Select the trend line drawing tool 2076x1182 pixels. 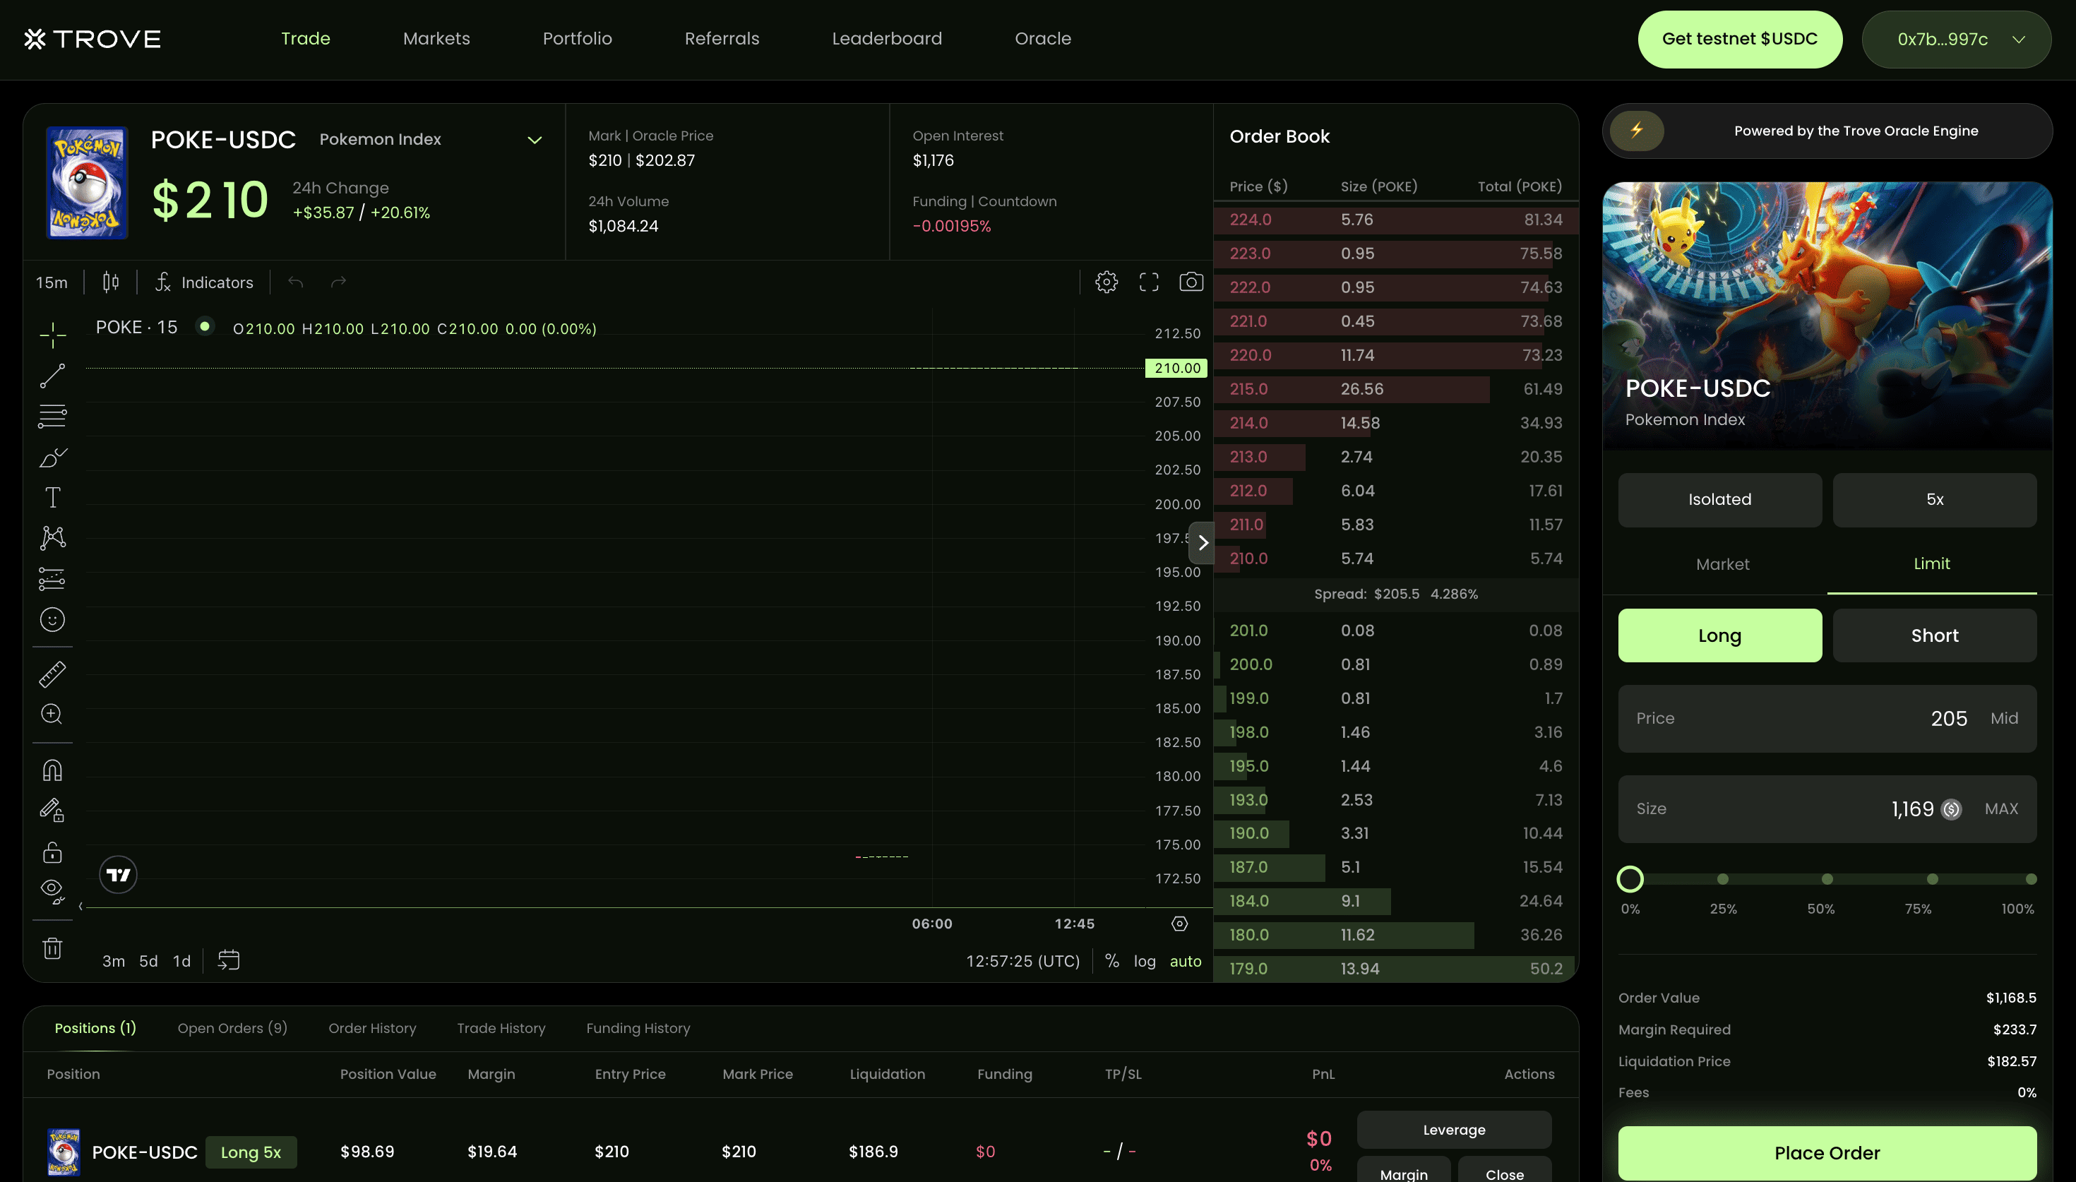point(53,376)
